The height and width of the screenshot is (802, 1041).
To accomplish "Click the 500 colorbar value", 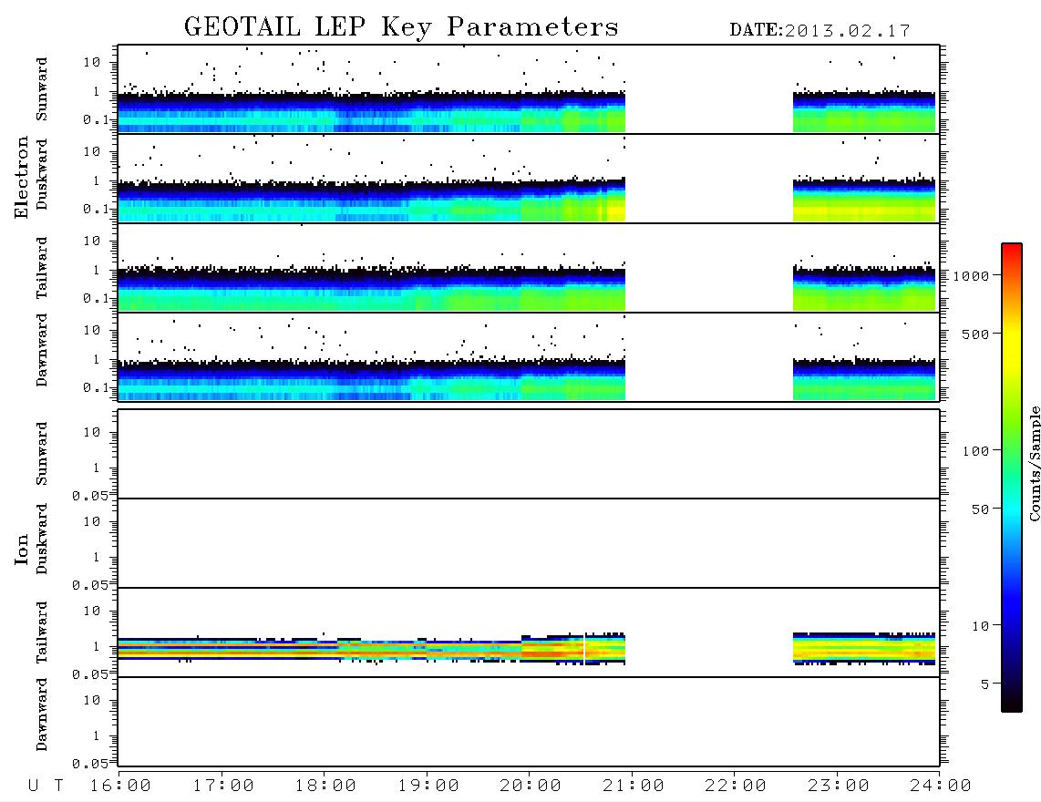I will click(975, 334).
